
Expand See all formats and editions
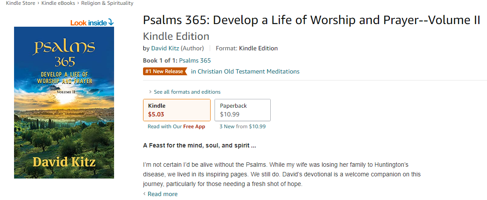tap(187, 92)
